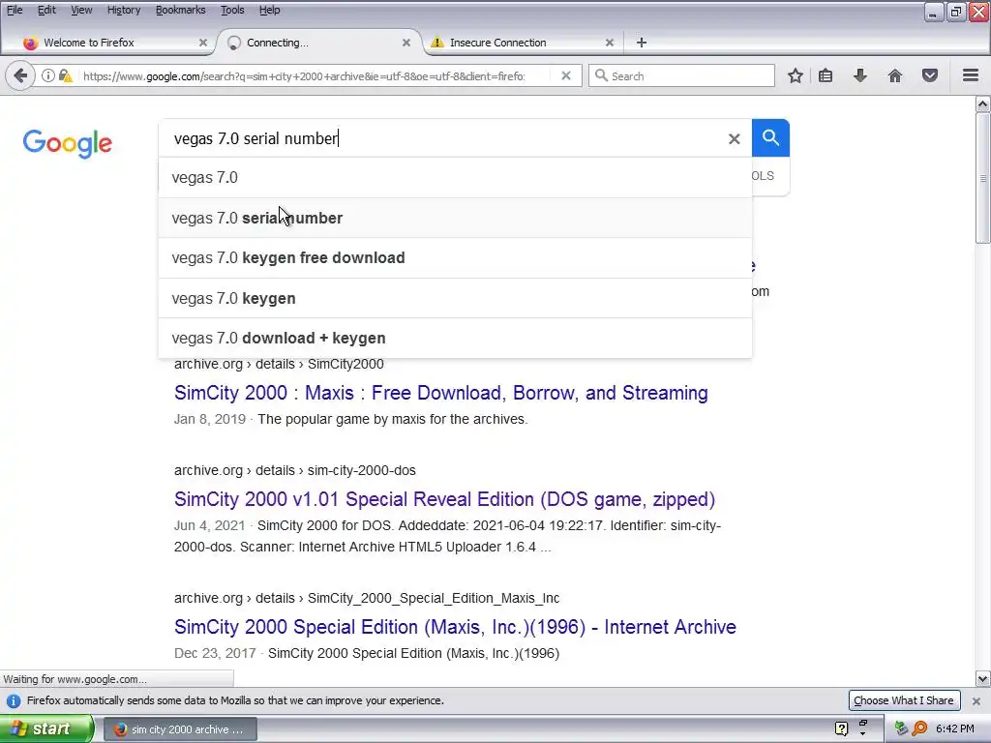Open the View menu
The height and width of the screenshot is (743, 991).
81,10
